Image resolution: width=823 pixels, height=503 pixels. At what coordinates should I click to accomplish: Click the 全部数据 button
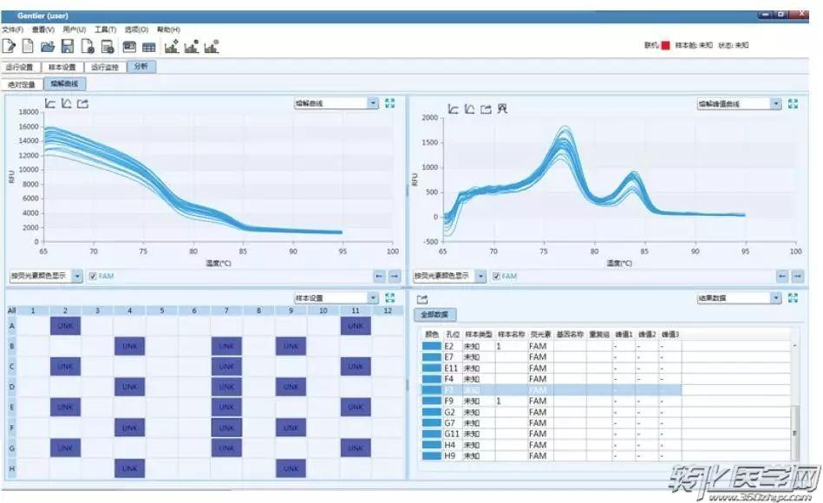point(434,314)
